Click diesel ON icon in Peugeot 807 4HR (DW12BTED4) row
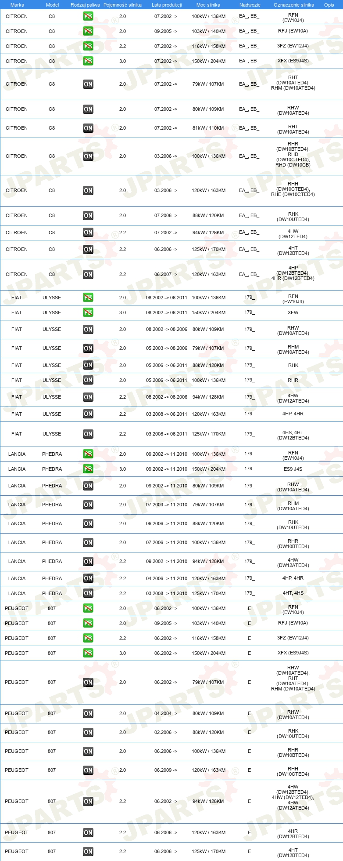Viewport: 343px width, 861px height. [88, 832]
